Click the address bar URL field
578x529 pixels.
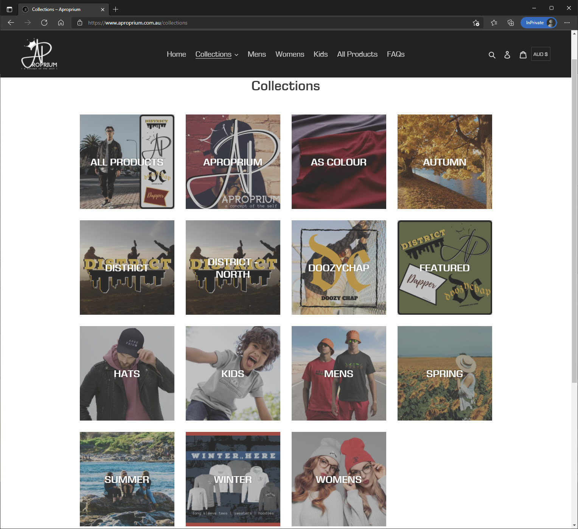(x=278, y=23)
